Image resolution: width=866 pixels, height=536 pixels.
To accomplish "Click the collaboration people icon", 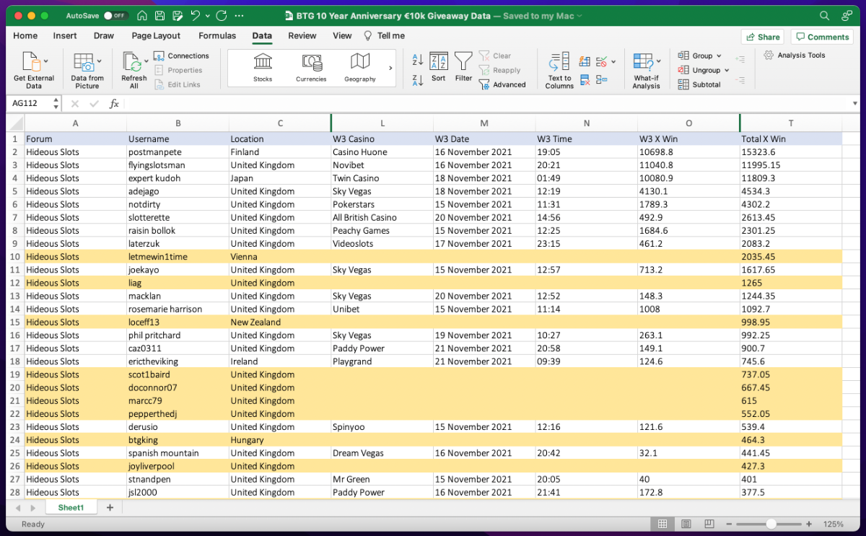I will [x=847, y=15].
